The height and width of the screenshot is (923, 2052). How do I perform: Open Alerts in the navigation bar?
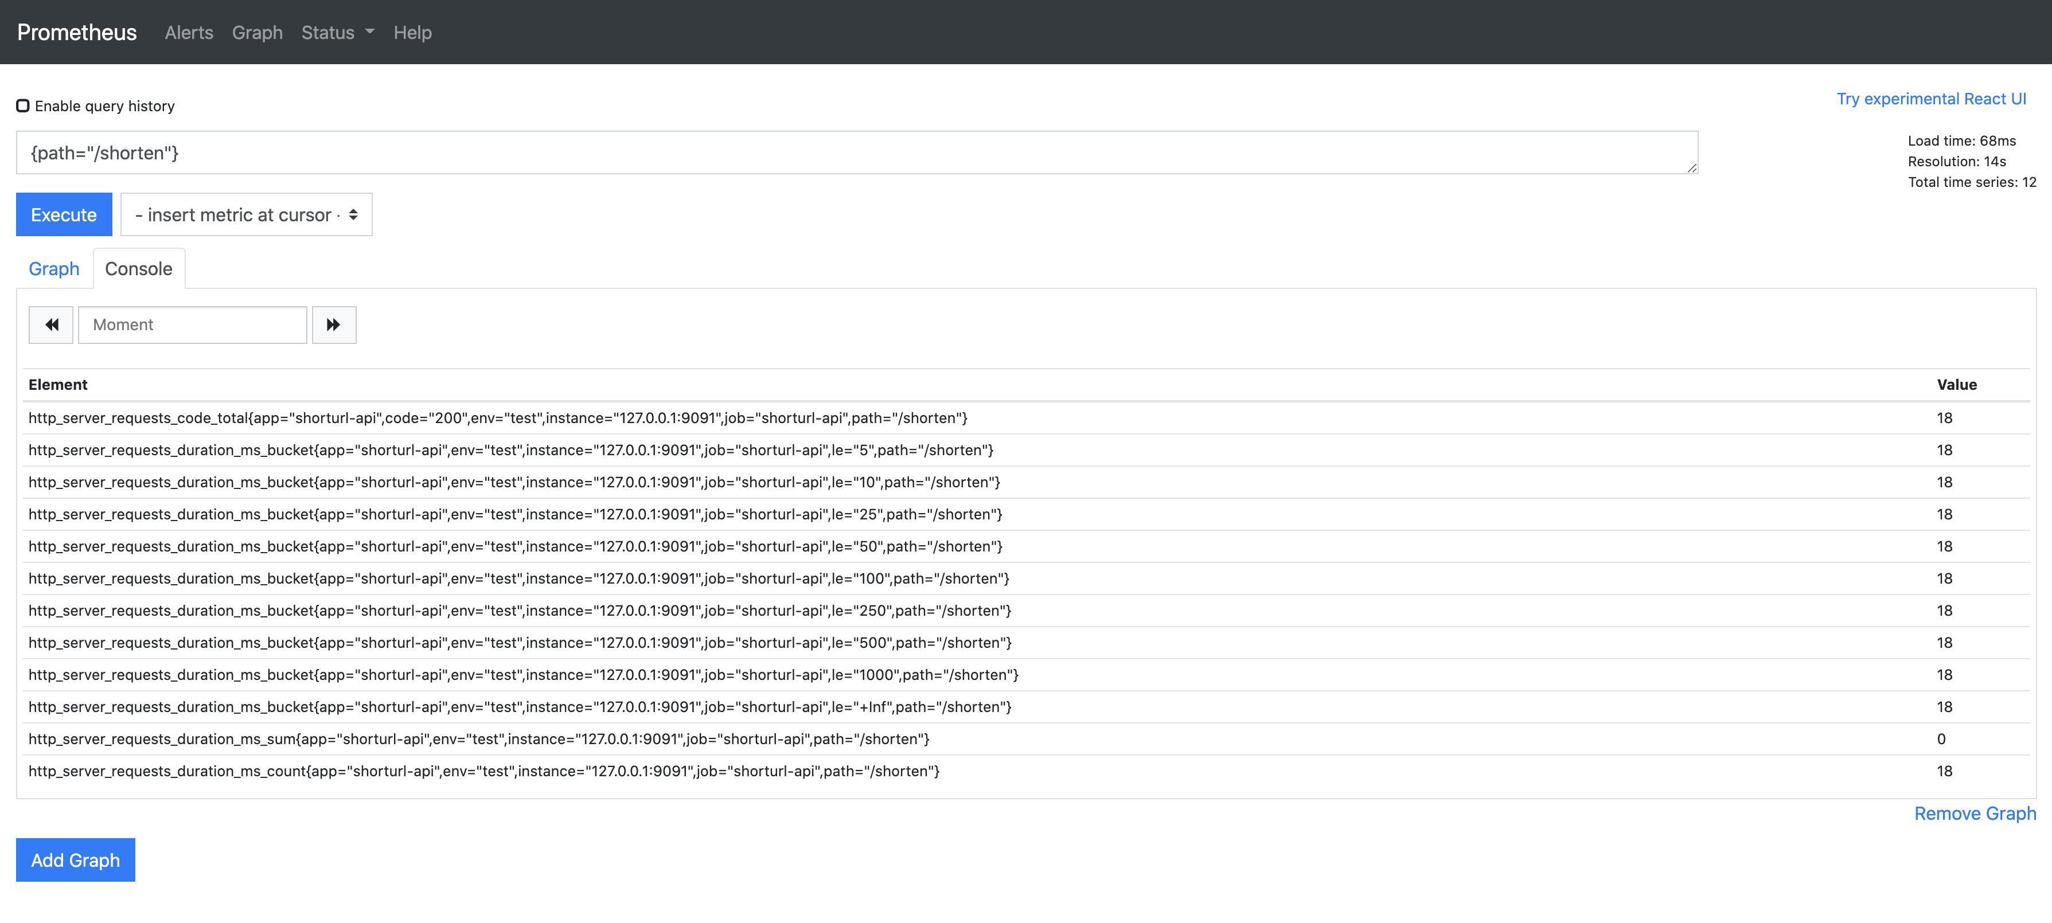pos(189,33)
